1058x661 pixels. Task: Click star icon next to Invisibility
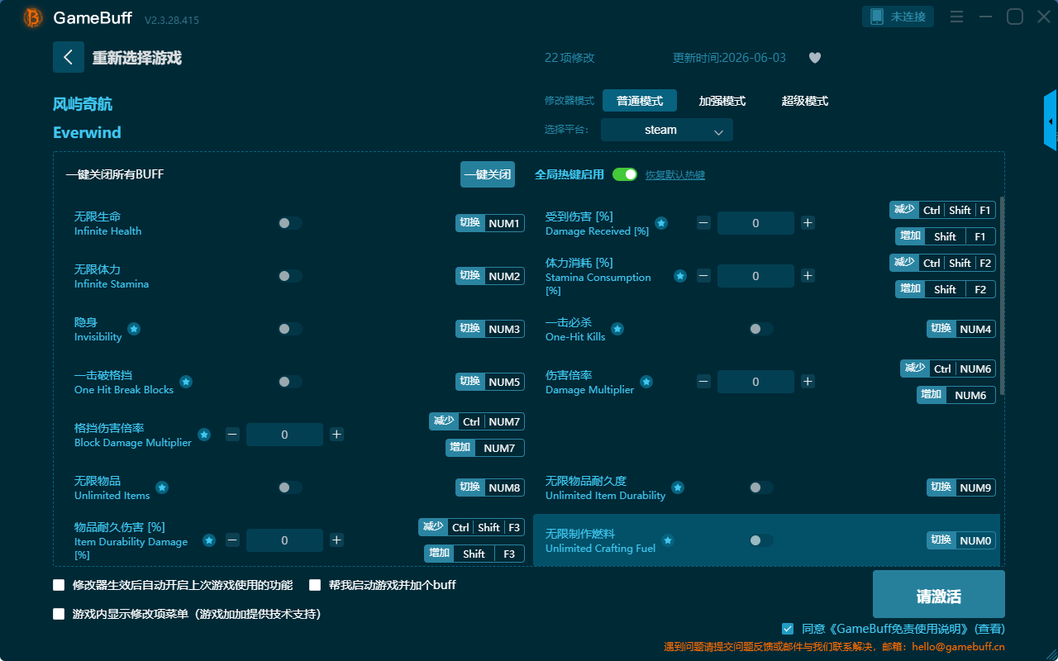coord(134,329)
